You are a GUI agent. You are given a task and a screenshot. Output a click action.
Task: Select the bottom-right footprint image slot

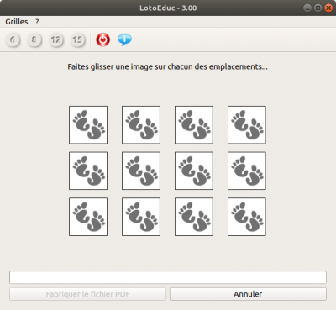pos(247,217)
